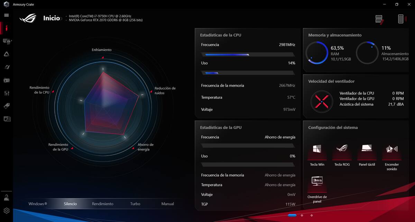Go to the third page indicator dot
The image size is (415, 222).
(x=312, y=215)
